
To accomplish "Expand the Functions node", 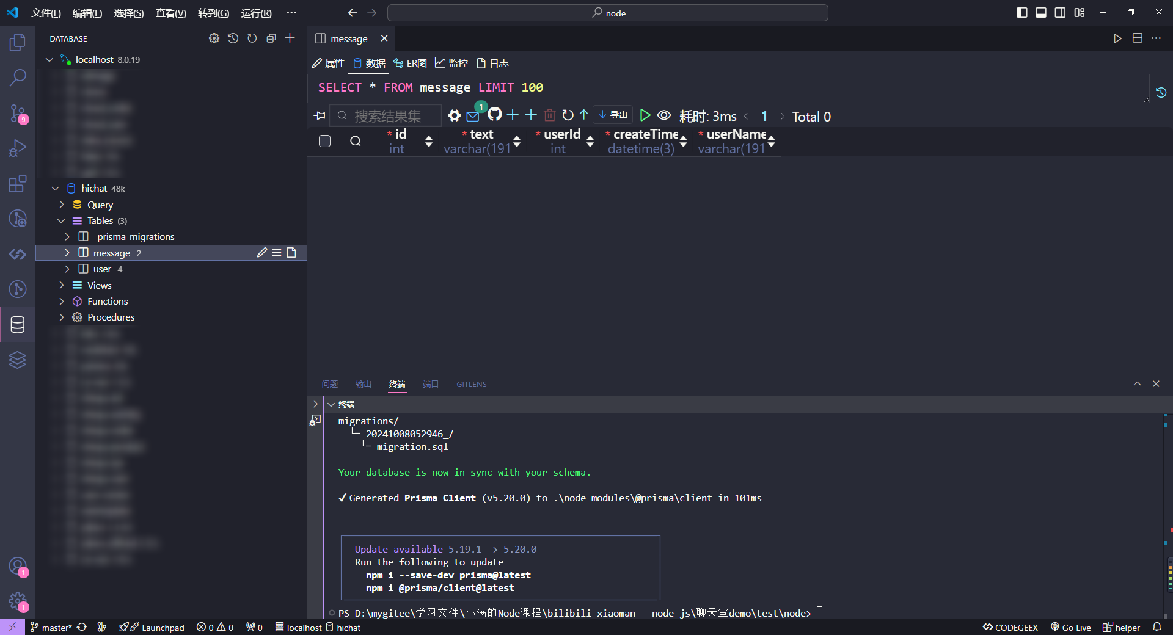I will click(x=61, y=301).
